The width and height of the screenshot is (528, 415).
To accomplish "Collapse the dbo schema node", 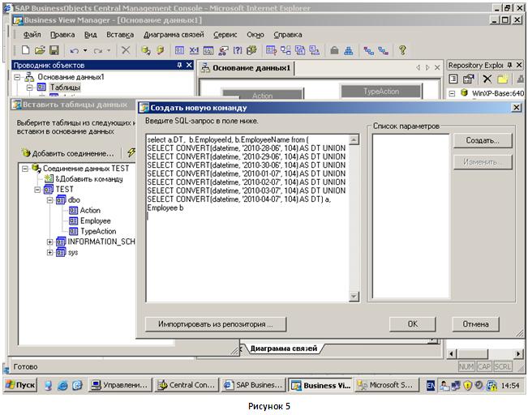I will (x=50, y=200).
